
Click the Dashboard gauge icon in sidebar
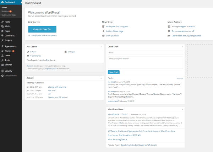(2, 2)
